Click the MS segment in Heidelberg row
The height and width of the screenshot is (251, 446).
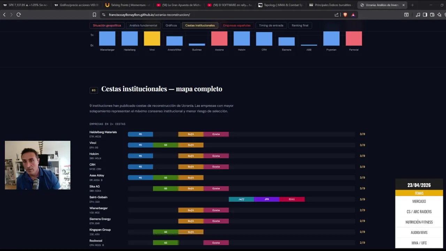(x=140, y=134)
